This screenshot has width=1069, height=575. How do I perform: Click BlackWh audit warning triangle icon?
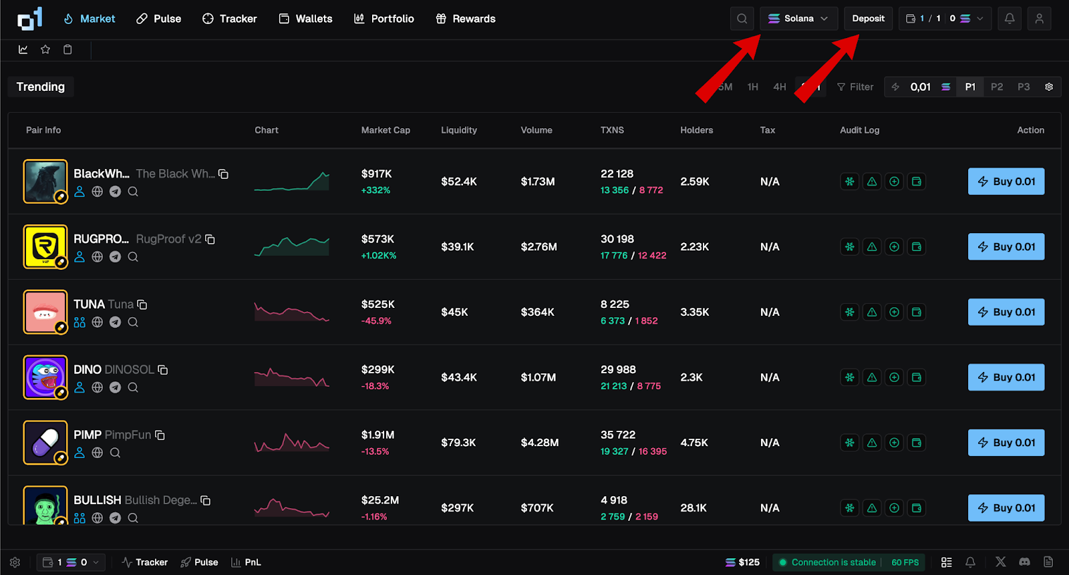(872, 182)
